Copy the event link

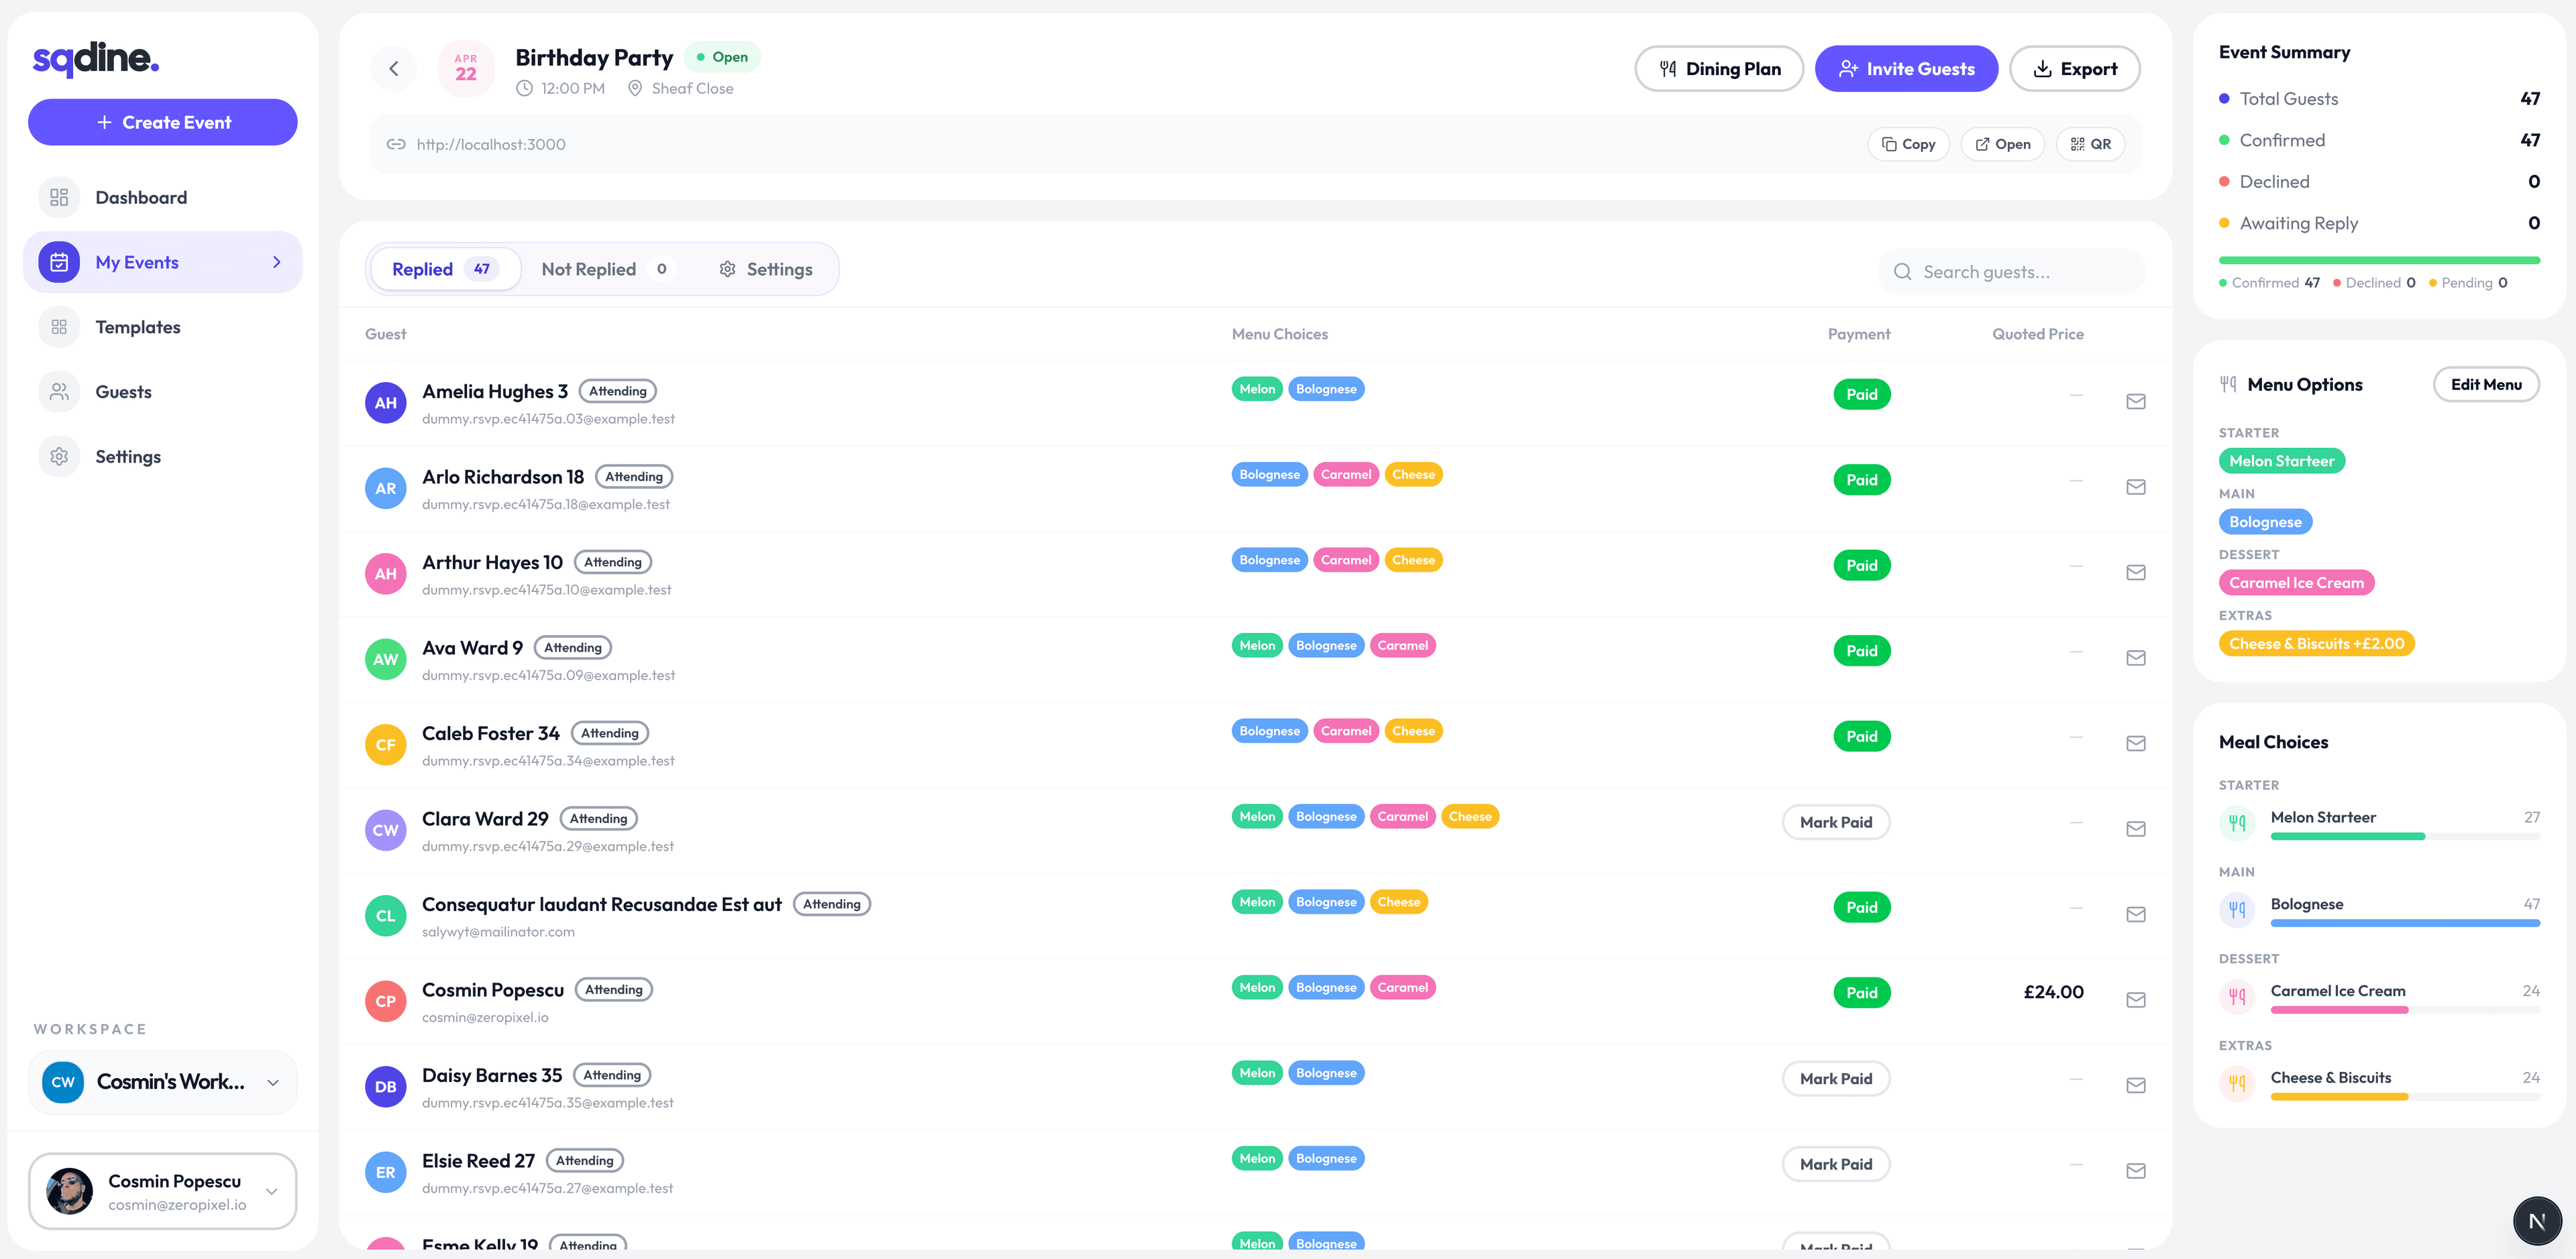click(1908, 144)
